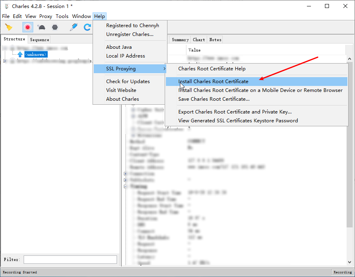Click the scrollbar down arrow in details panel
The image size is (355, 277).
tap(350, 263)
